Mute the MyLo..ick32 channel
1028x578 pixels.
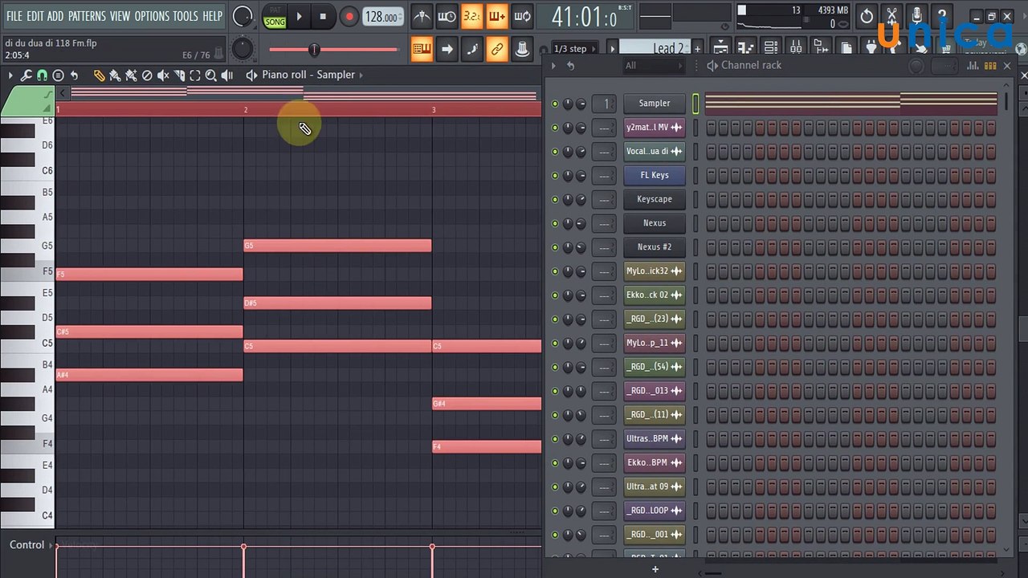555,271
